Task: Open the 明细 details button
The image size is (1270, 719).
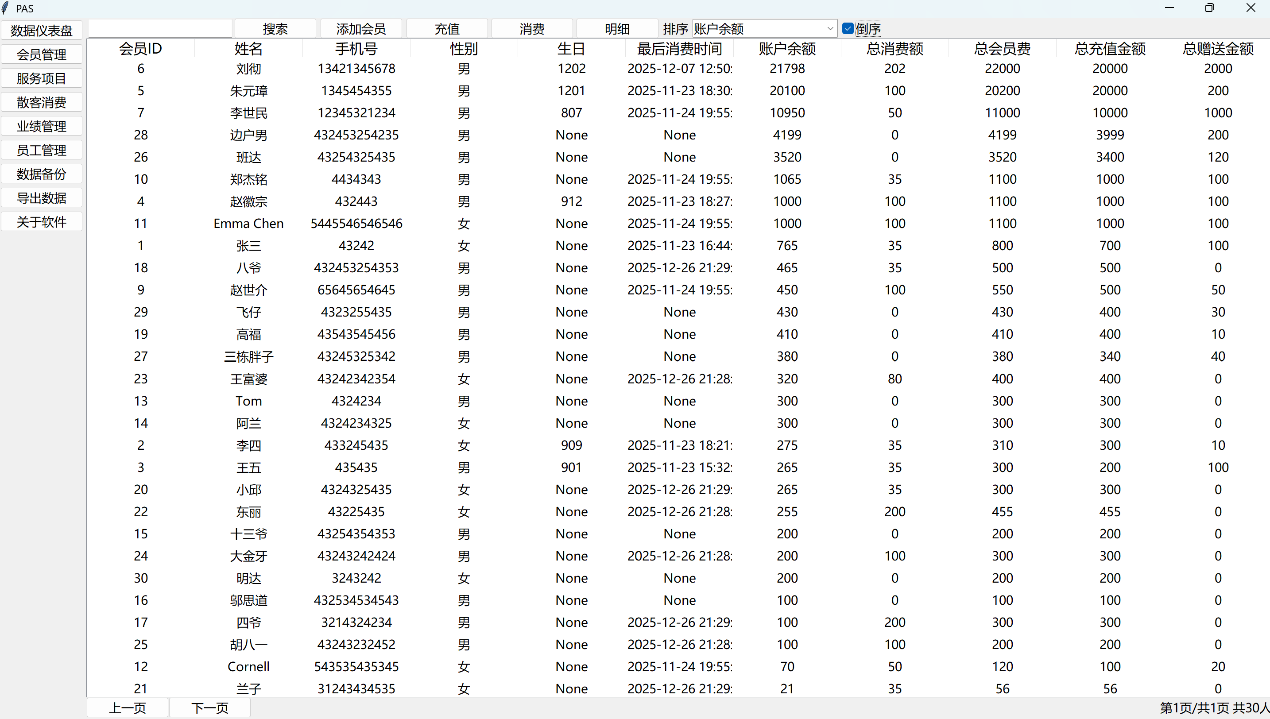Action: 617,29
